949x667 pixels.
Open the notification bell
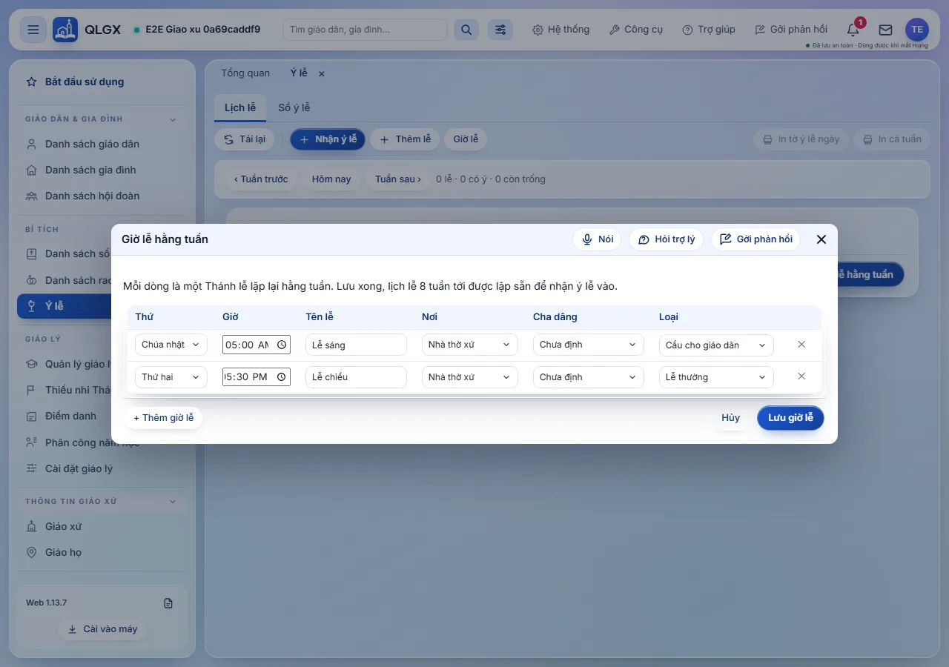(853, 30)
